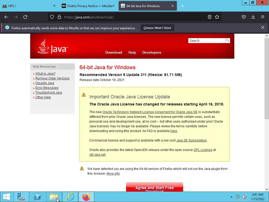Open the Other Help link
This screenshot has height=202, width=269.
point(43,97)
